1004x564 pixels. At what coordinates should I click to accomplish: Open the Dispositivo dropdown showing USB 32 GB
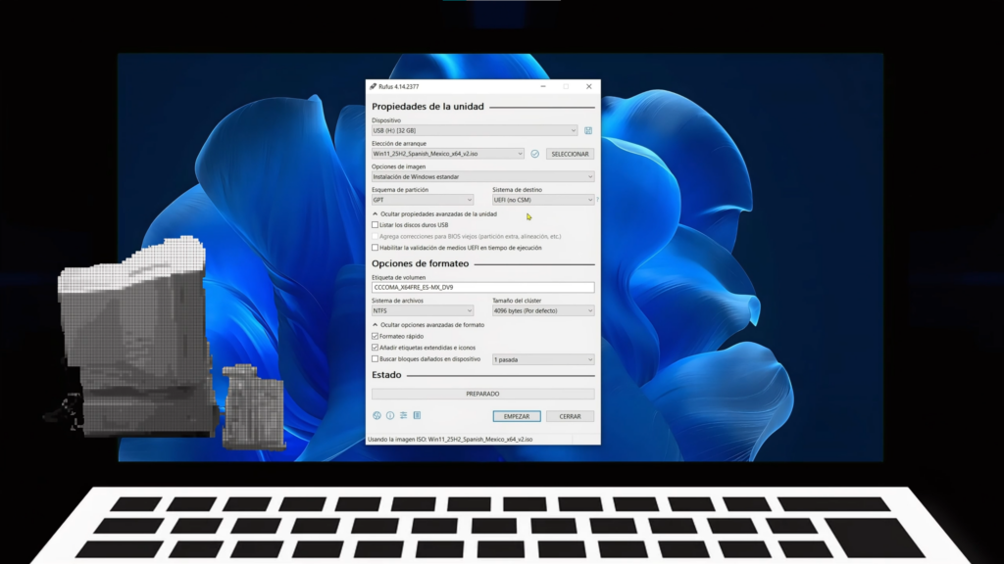(x=475, y=130)
